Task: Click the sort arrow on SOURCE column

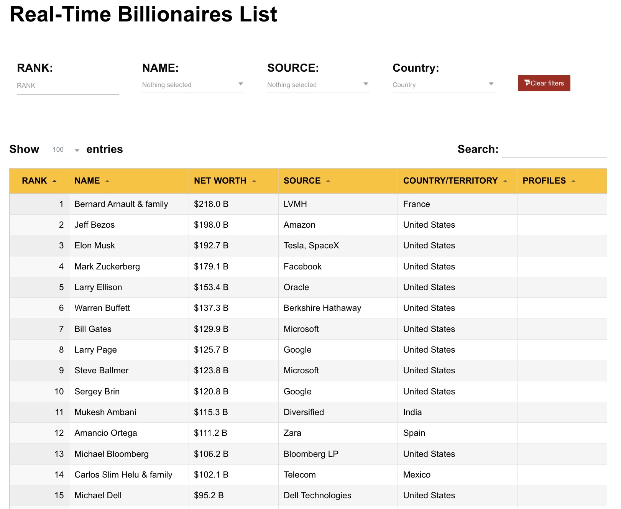Action: (x=328, y=180)
